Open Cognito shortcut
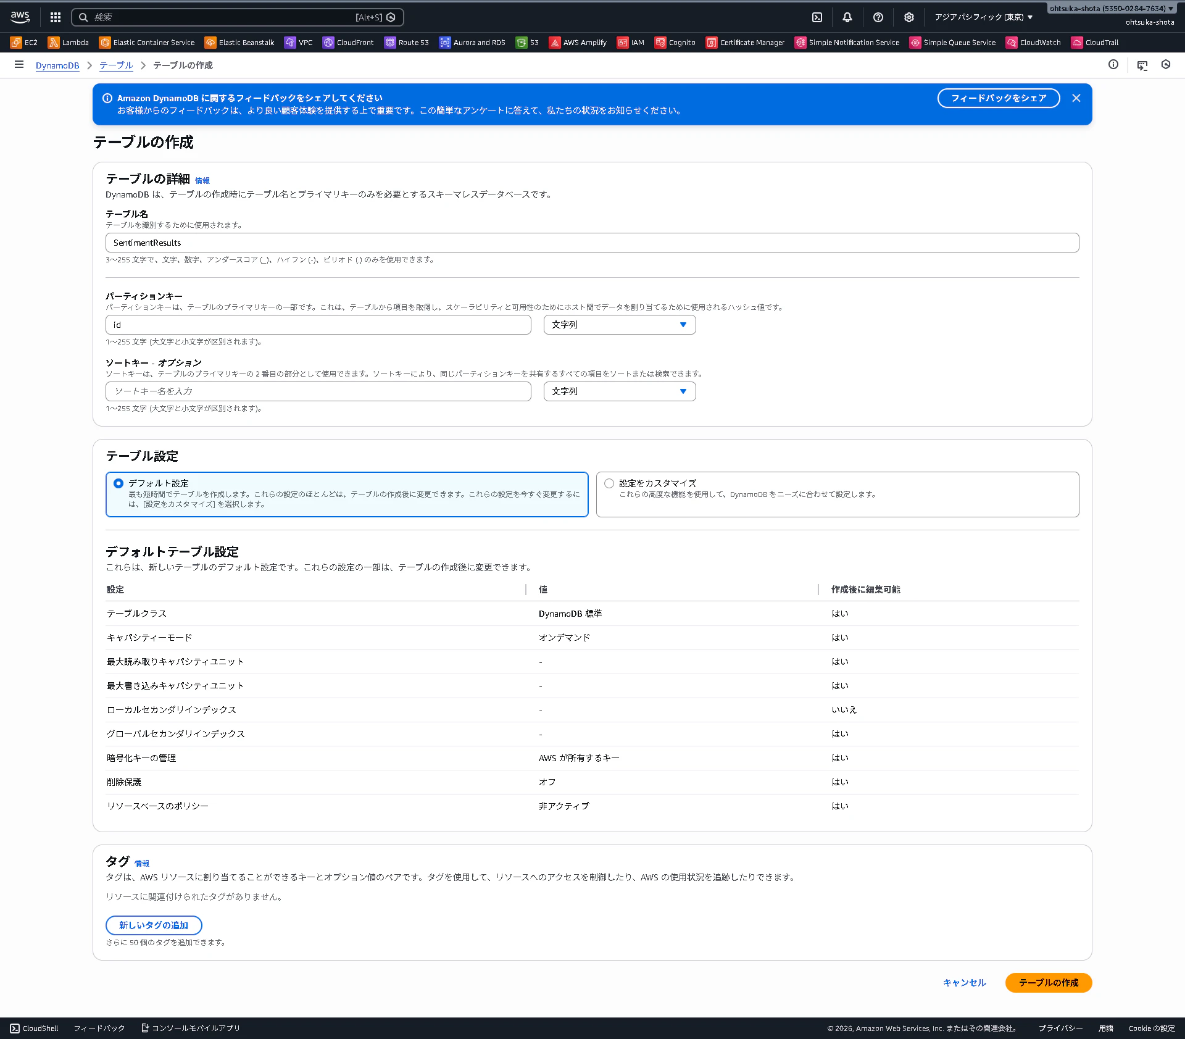 click(x=675, y=43)
